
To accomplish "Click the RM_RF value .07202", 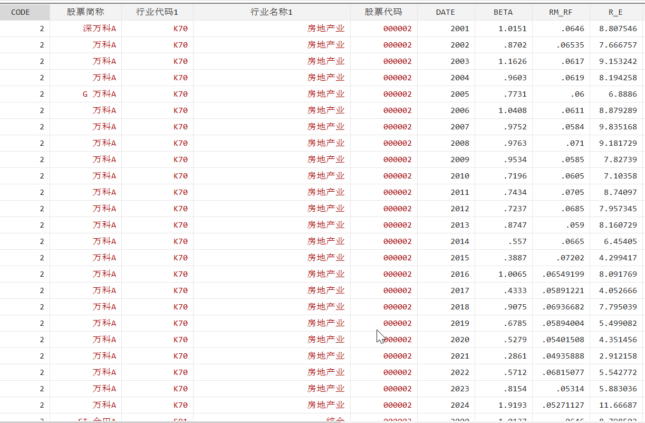I will pyautogui.click(x=561, y=258).
